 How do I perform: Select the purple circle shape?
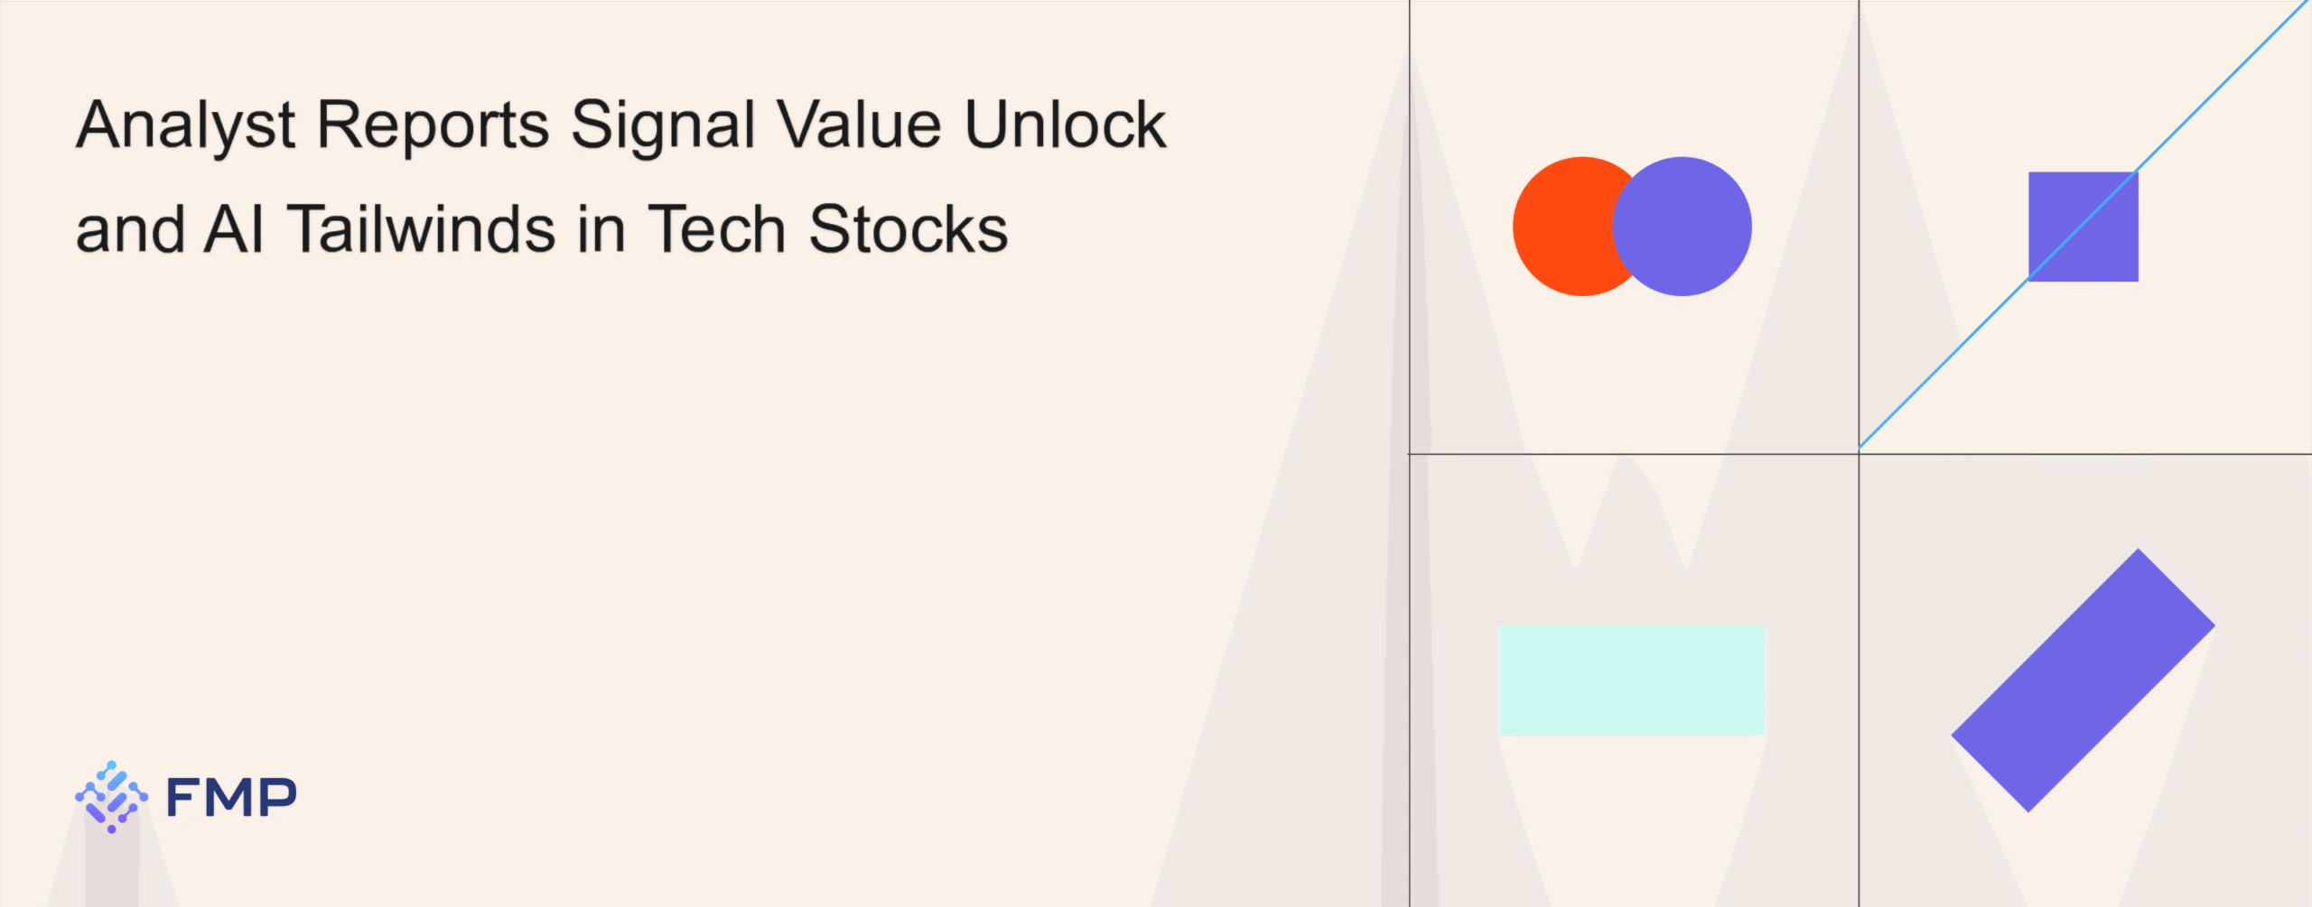1682,227
